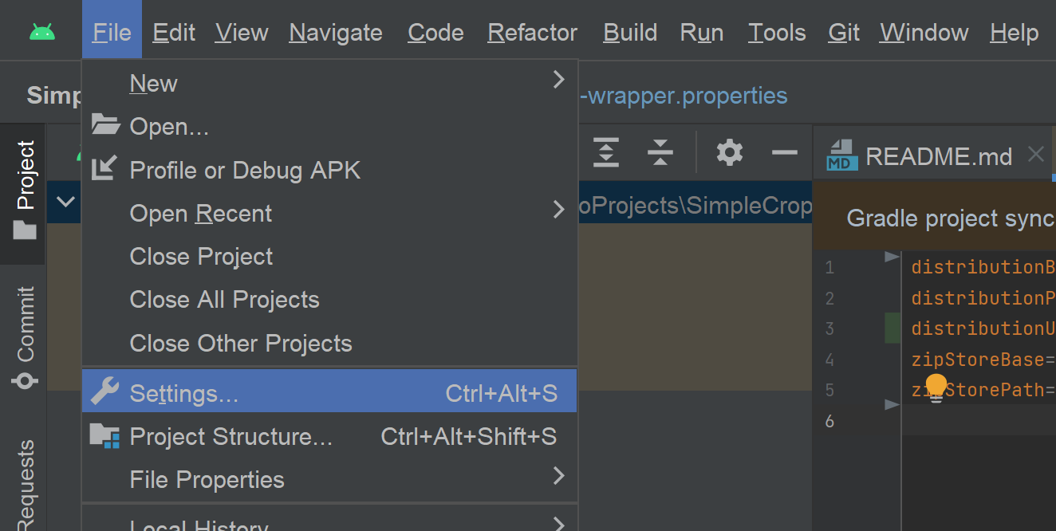The height and width of the screenshot is (531, 1056).
Task: Expand the File Properties submenu
Action: (x=558, y=476)
